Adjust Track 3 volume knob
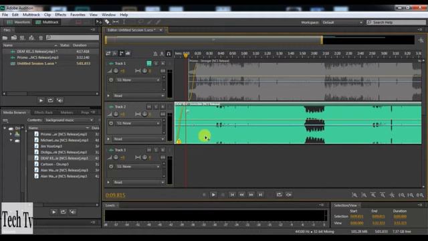This screenshot has width=428, height=241. click(116, 158)
